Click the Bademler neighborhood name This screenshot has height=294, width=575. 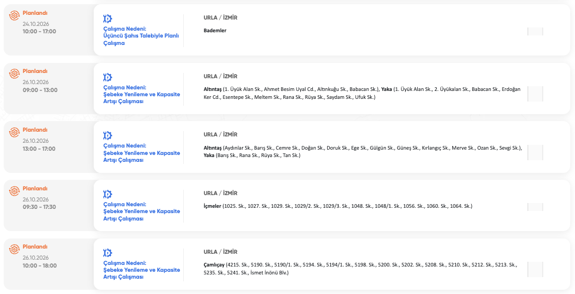(215, 30)
